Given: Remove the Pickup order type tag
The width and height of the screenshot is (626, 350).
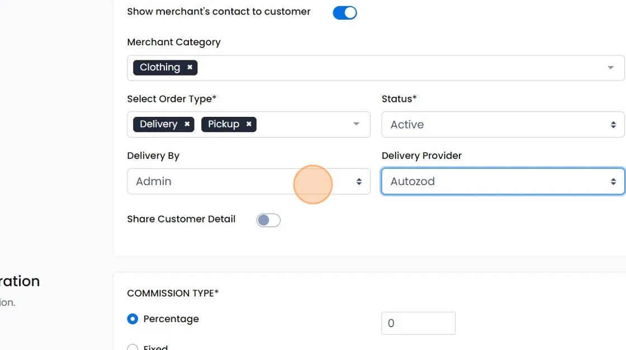Looking at the screenshot, I should coord(249,124).
